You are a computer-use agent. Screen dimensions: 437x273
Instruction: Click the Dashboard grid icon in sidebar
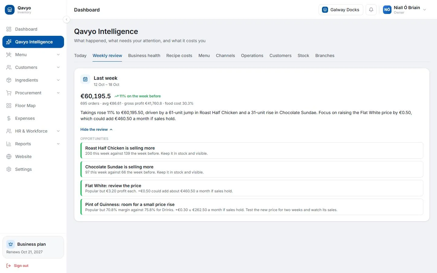click(9, 29)
